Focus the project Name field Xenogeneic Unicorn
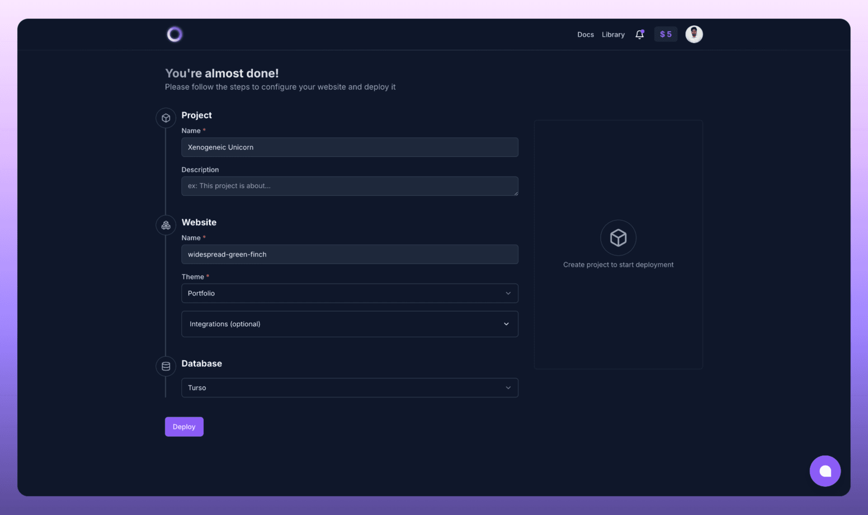Viewport: 868px width, 515px height. tap(349, 147)
